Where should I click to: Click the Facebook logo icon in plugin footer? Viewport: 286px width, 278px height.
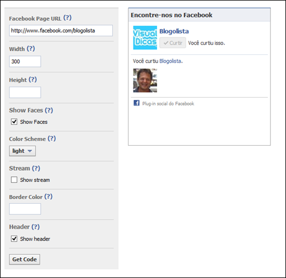tap(136, 103)
